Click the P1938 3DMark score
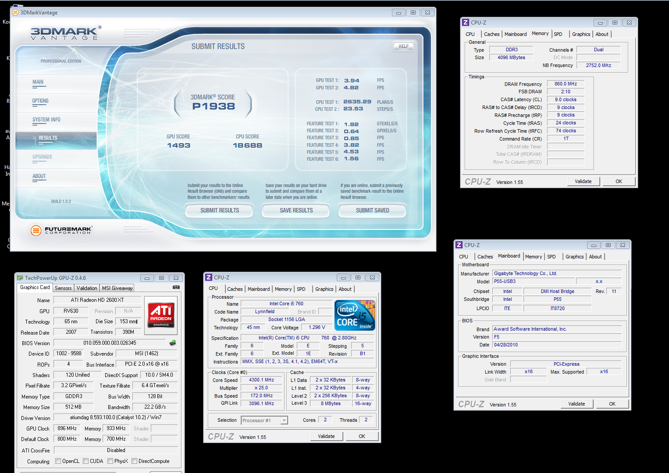The height and width of the screenshot is (473, 669). pos(214,106)
